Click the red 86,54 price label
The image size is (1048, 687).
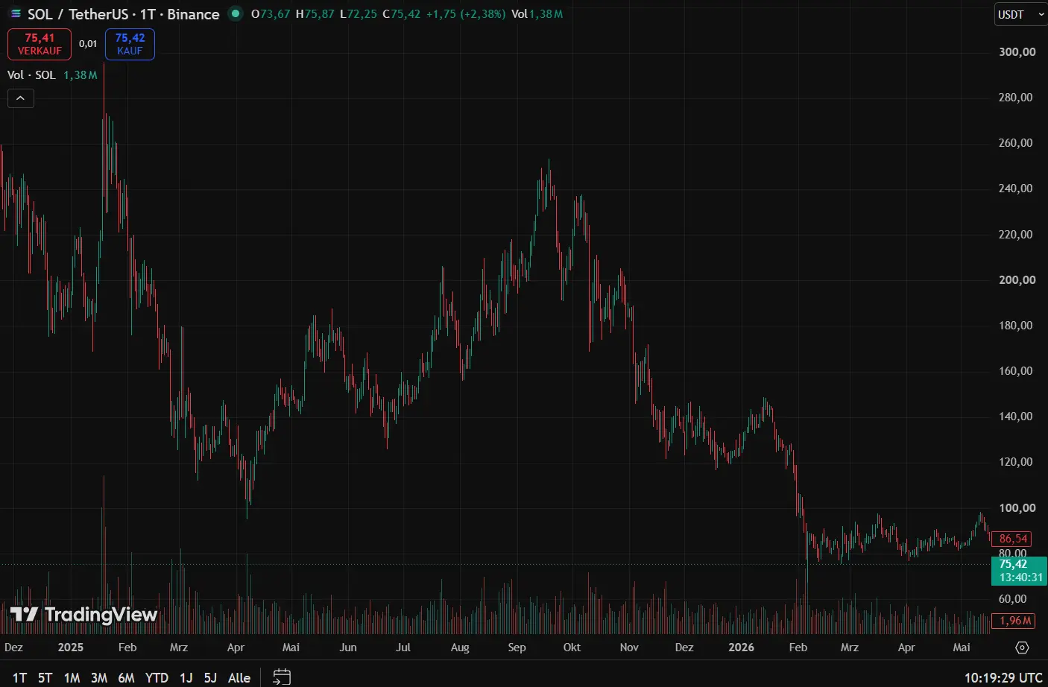pyautogui.click(x=1014, y=538)
